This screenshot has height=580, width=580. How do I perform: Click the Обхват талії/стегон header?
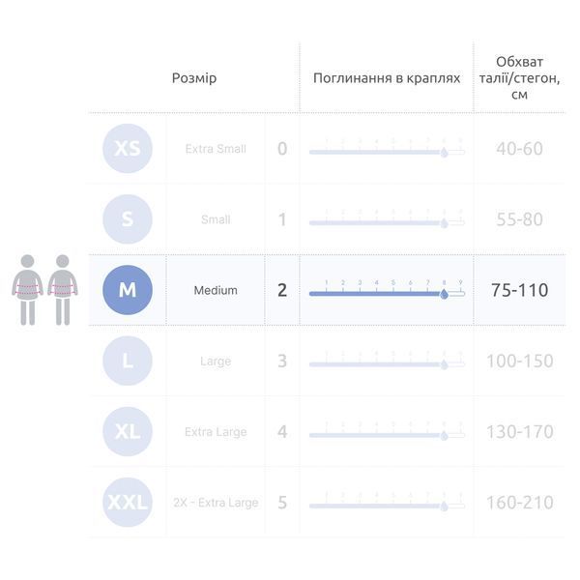pyautogui.click(x=520, y=78)
